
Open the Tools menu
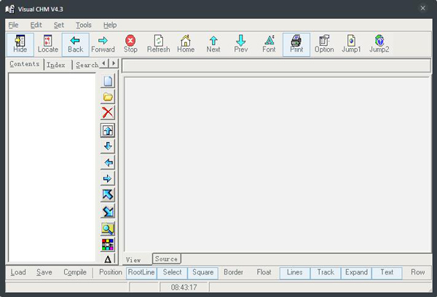coord(84,25)
